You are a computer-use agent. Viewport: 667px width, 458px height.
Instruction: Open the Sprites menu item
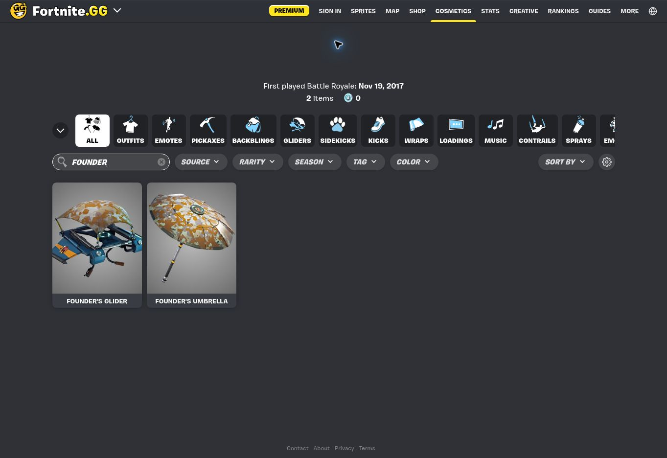click(363, 11)
